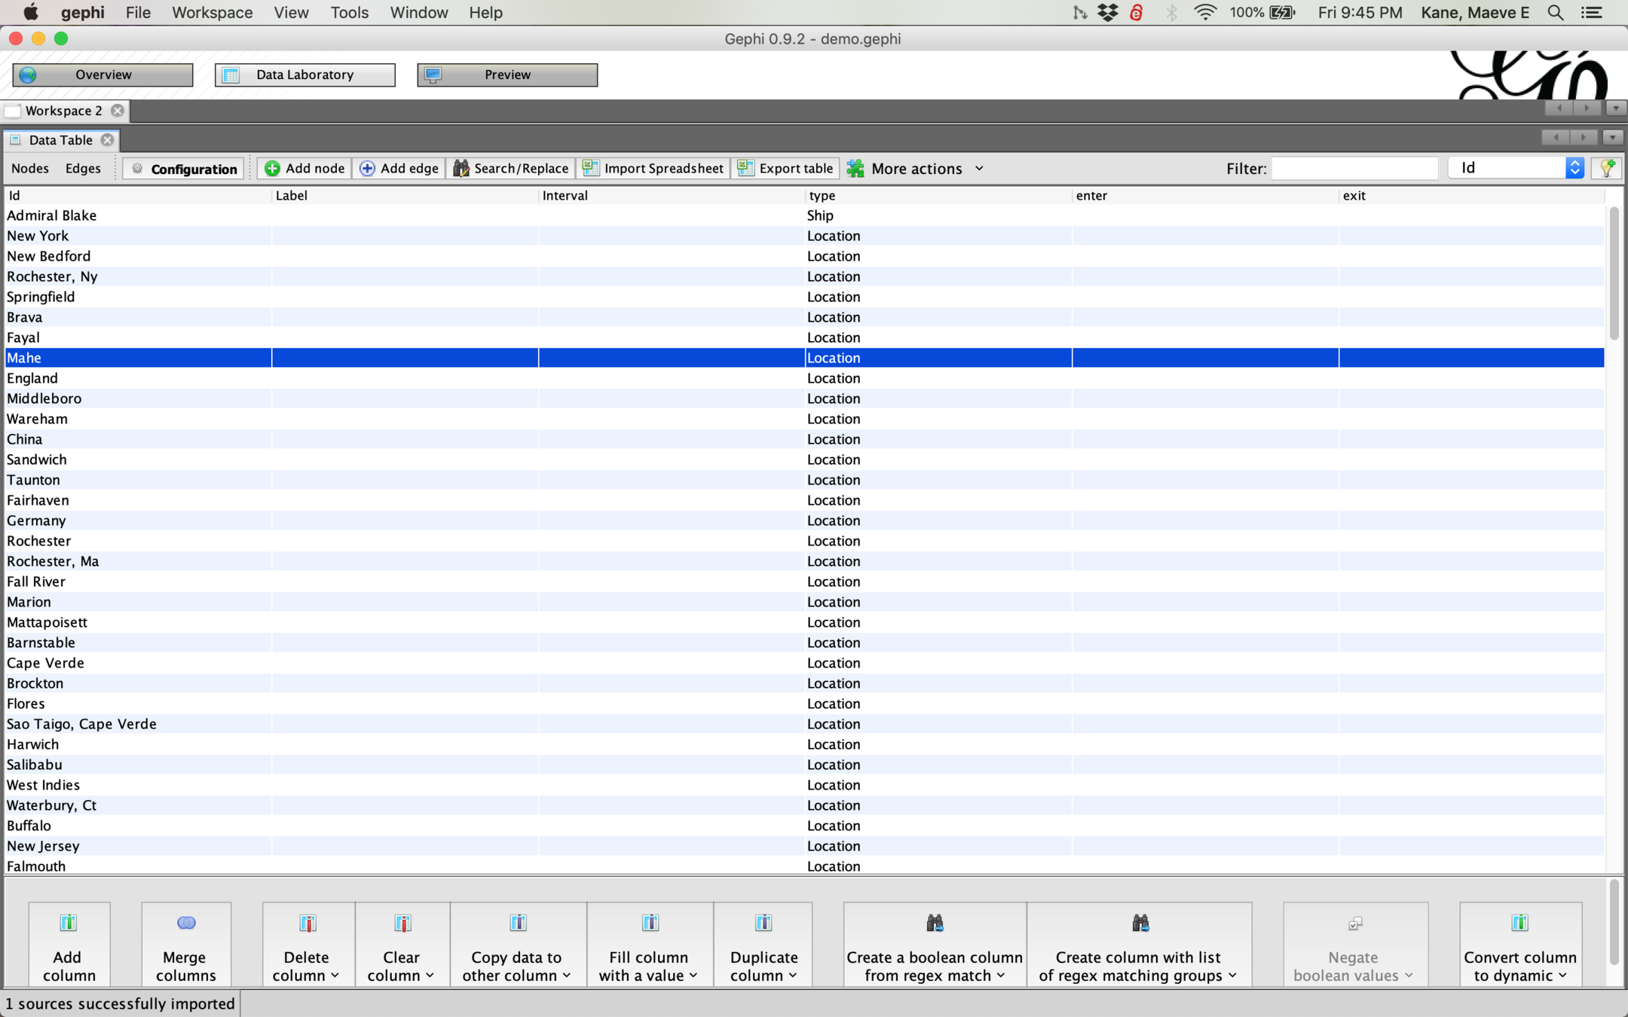1628x1017 pixels.
Task: Switch table view to Edges
Action: point(83,168)
